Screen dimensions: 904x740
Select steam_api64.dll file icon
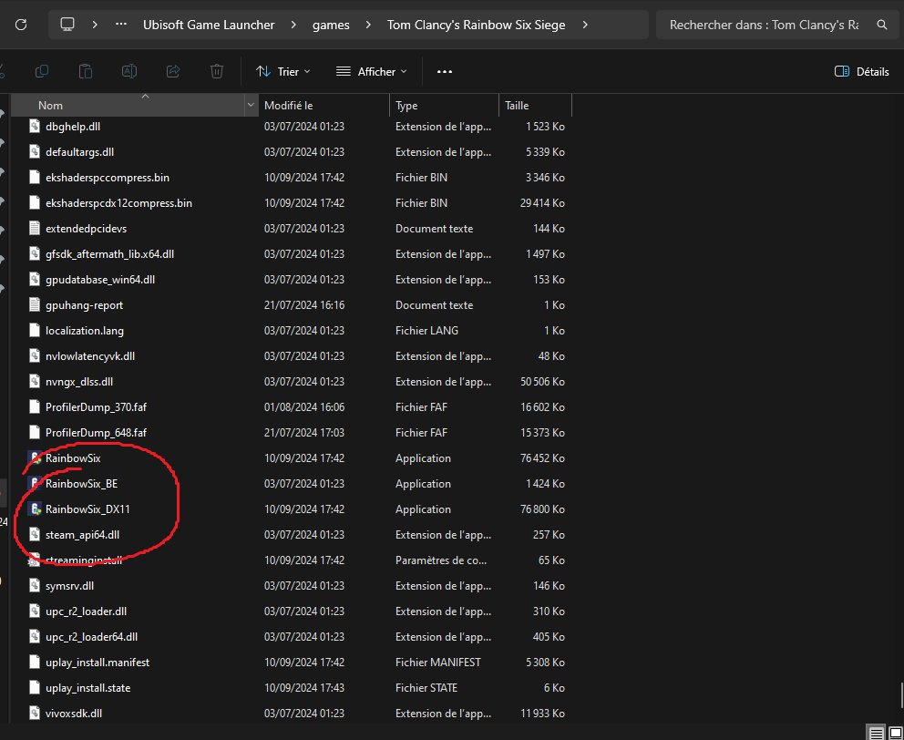(x=36, y=535)
